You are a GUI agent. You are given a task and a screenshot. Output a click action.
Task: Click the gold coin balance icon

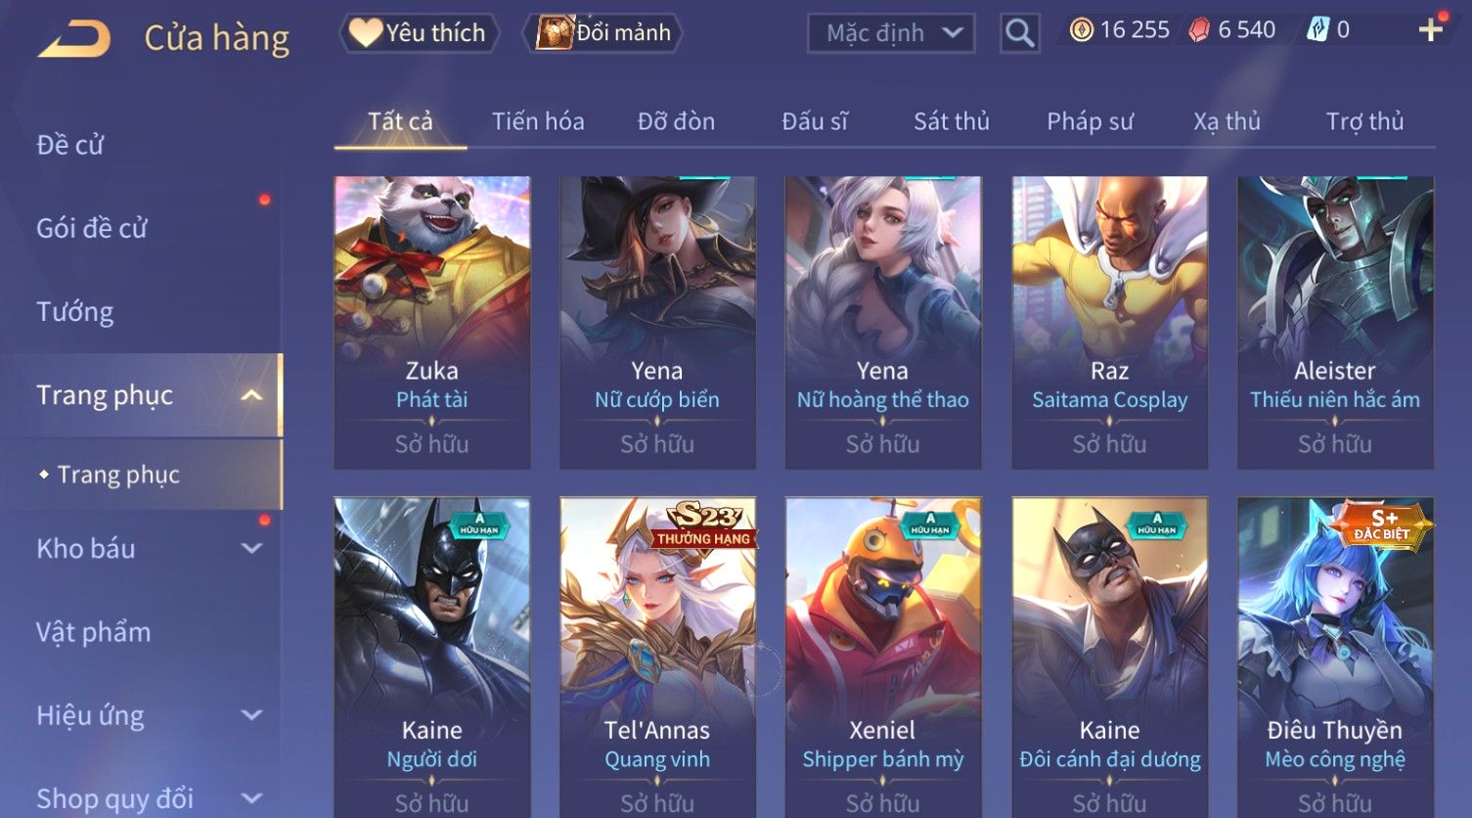click(1081, 30)
